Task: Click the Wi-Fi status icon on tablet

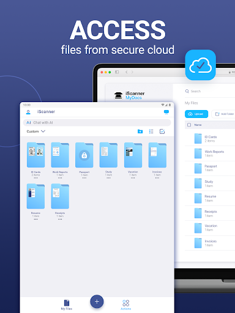Action: (163, 105)
